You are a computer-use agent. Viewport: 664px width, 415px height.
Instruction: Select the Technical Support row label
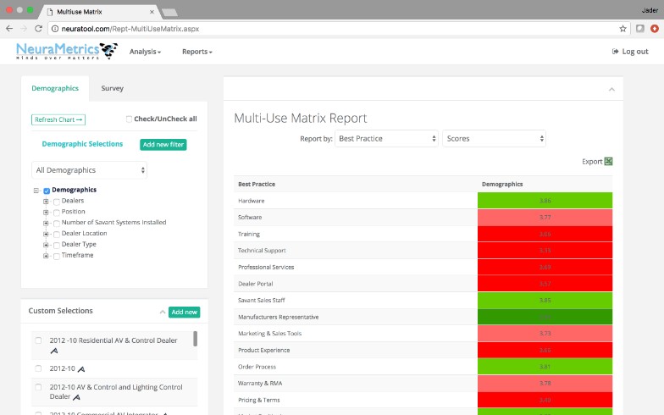tap(262, 251)
